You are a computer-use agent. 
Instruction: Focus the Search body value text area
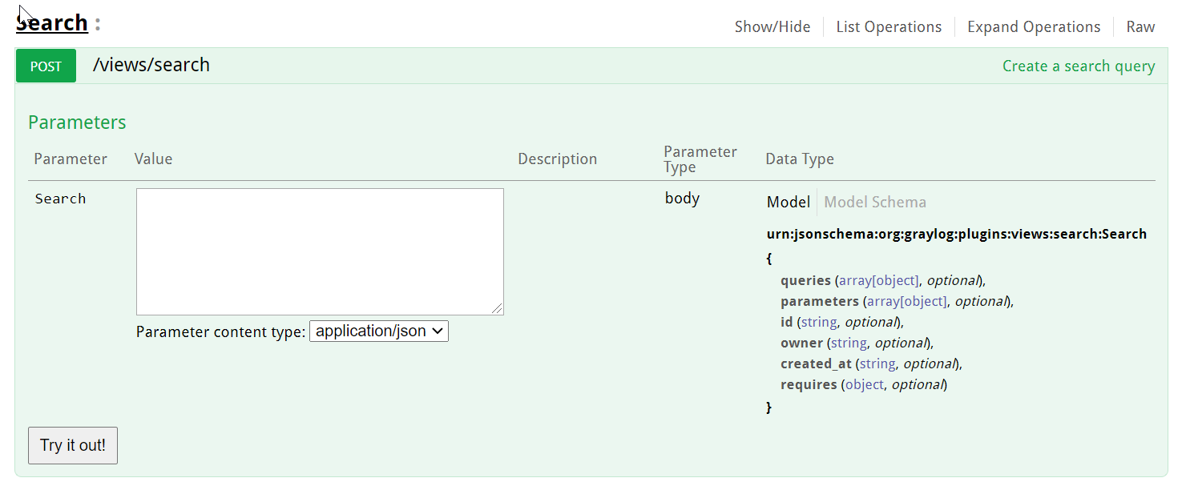pos(319,251)
